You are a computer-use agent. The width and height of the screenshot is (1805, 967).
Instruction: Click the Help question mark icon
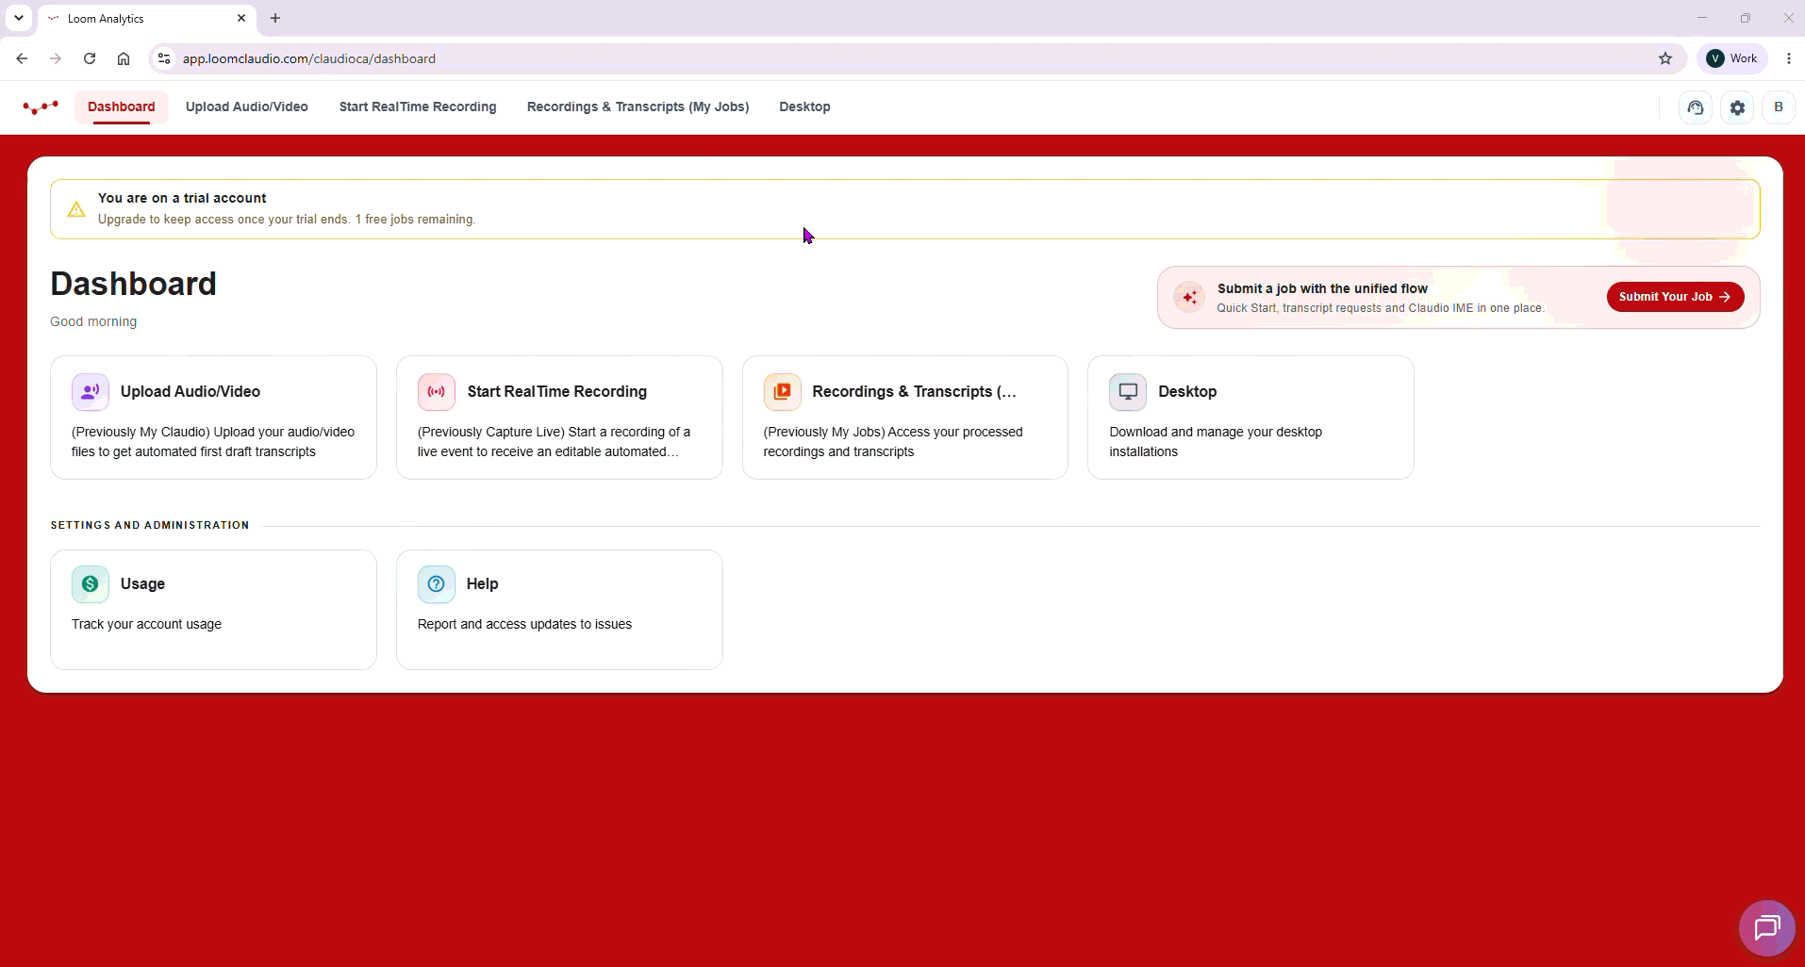[437, 584]
